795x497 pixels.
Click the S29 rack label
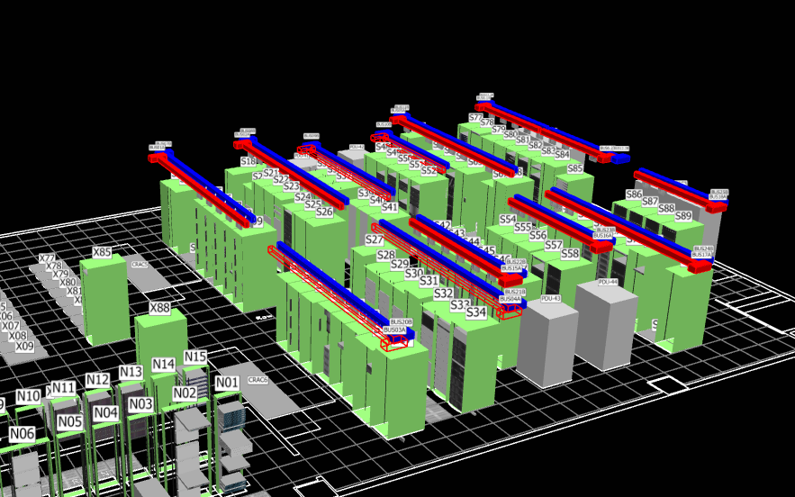(400, 264)
